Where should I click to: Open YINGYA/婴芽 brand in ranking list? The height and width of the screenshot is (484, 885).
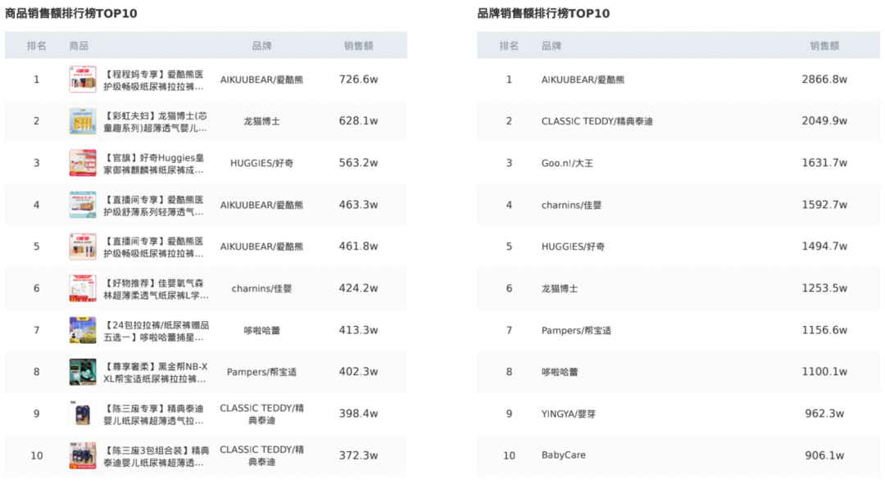point(568,414)
